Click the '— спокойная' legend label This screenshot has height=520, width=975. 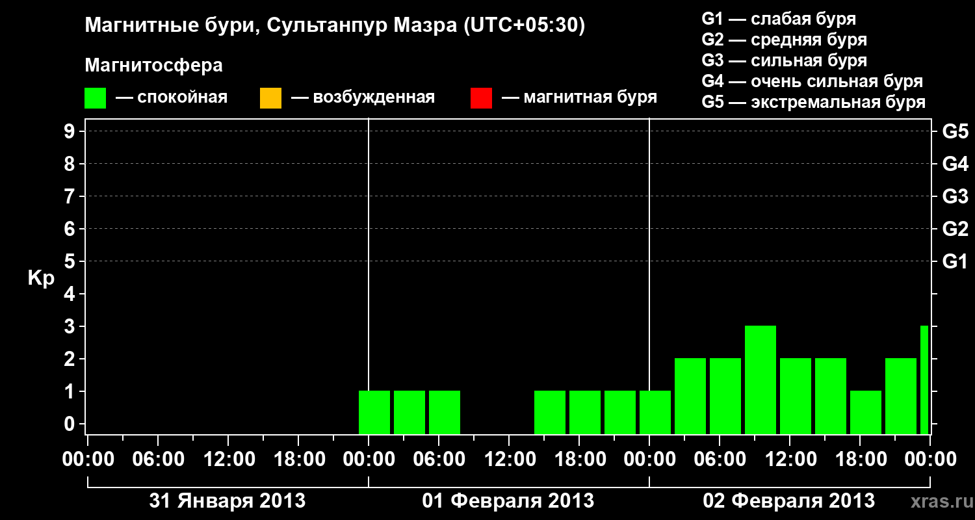tap(172, 97)
